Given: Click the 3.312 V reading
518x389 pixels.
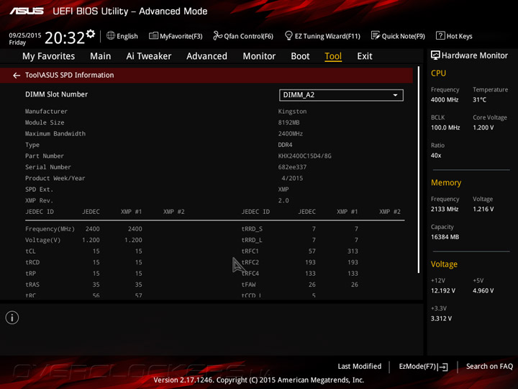Looking at the screenshot, I should pyautogui.click(x=441, y=318).
